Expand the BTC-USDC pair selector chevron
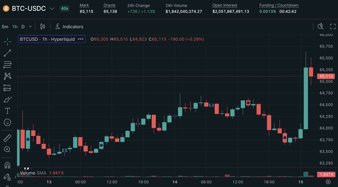The height and width of the screenshot is (187, 338). coord(52,8)
